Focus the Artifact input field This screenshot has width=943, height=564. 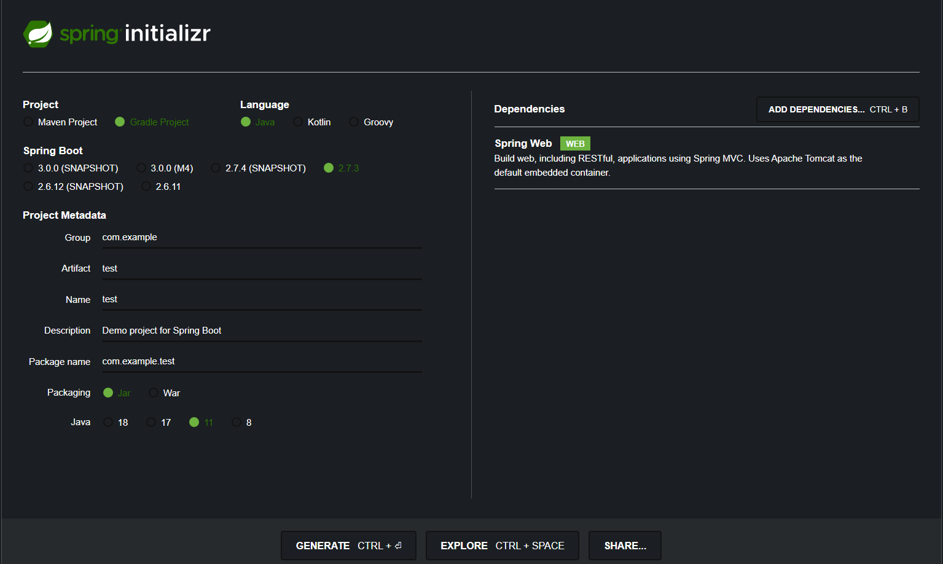pos(262,268)
